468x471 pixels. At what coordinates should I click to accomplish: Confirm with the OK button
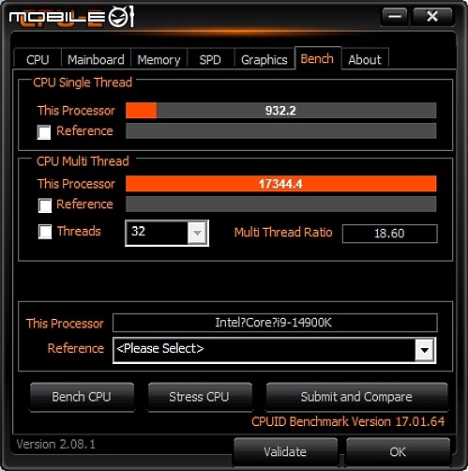[x=398, y=451]
